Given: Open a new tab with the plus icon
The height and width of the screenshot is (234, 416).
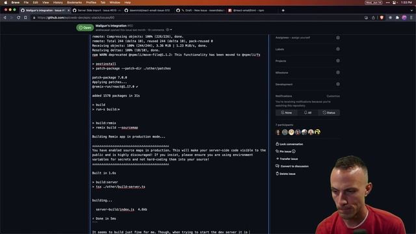Looking at the screenshot, I should pyautogui.click(x=283, y=10).
